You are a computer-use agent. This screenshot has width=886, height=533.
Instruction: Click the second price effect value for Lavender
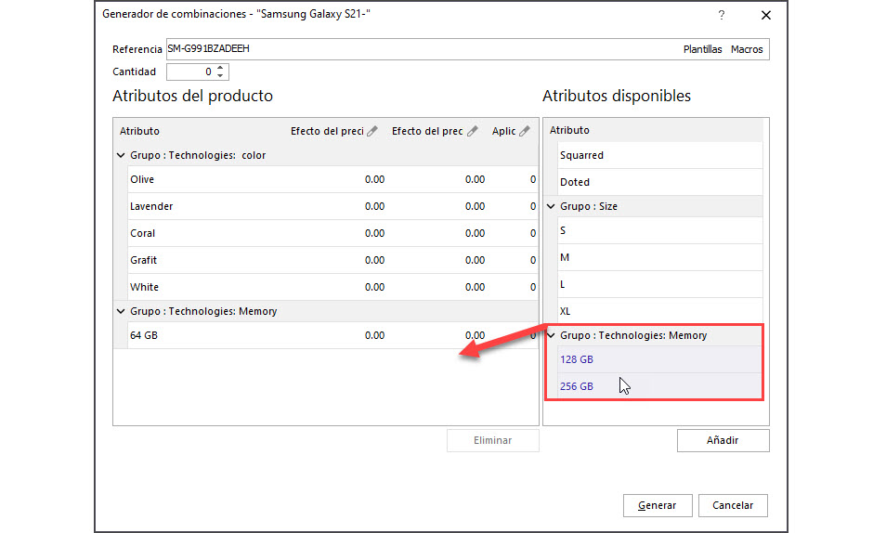(475, 206)
